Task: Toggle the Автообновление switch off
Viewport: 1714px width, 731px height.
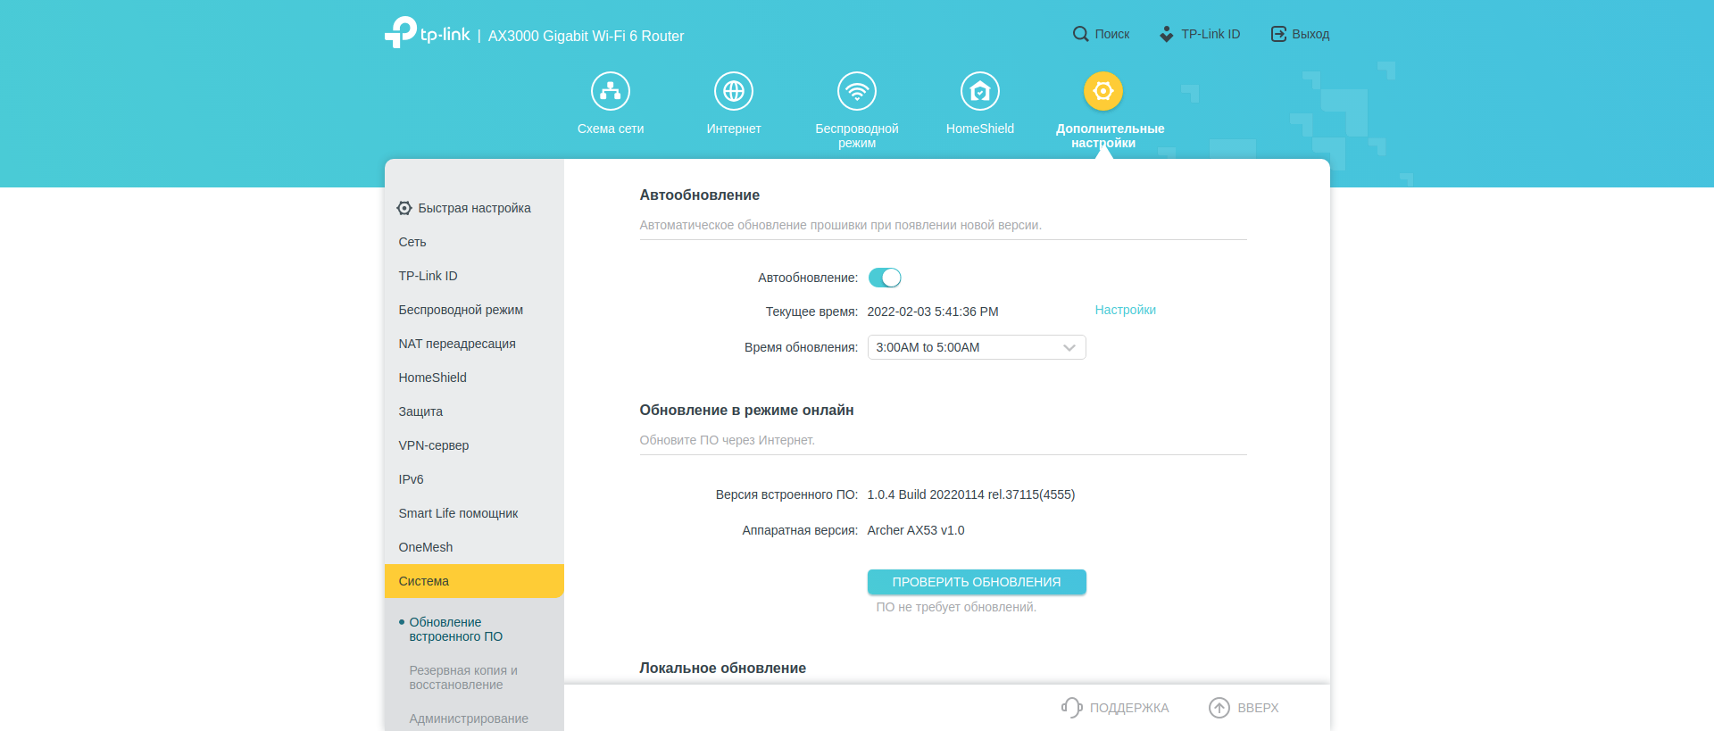Action: coord(885,278)
